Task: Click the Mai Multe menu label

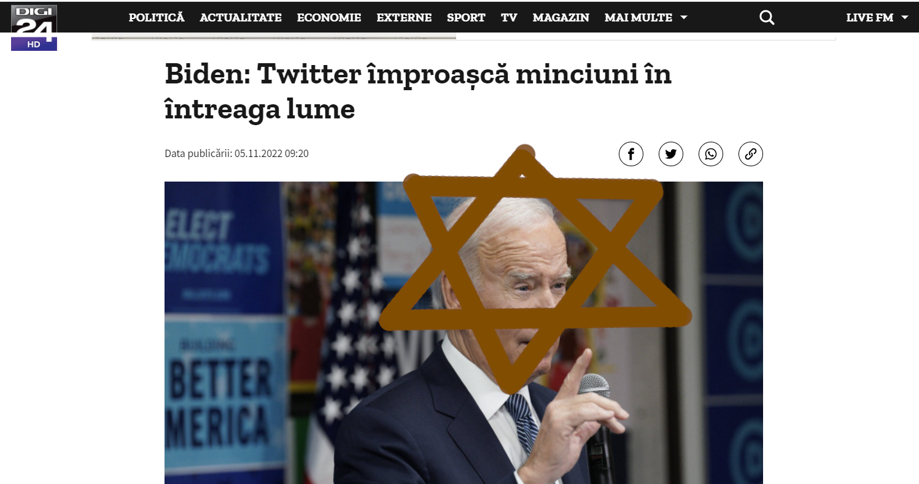Action: [x=638, y=18]
